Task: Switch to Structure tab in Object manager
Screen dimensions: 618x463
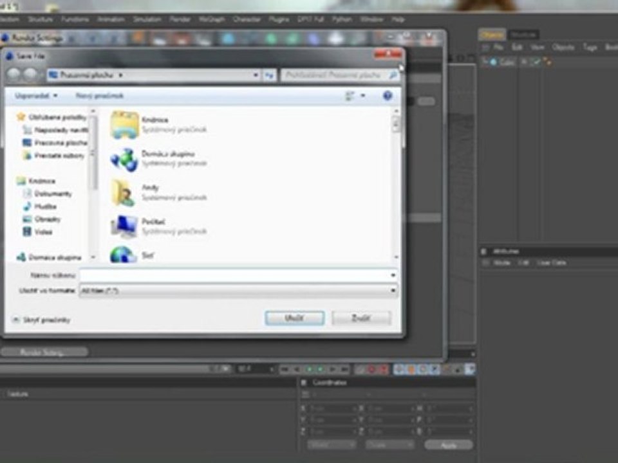Action: coord(523,35)
